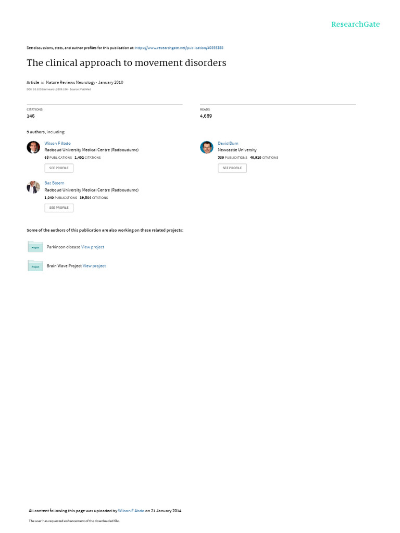See profile button under David Burn
This screenshot has width=400, height=533.
coord(232,168)
